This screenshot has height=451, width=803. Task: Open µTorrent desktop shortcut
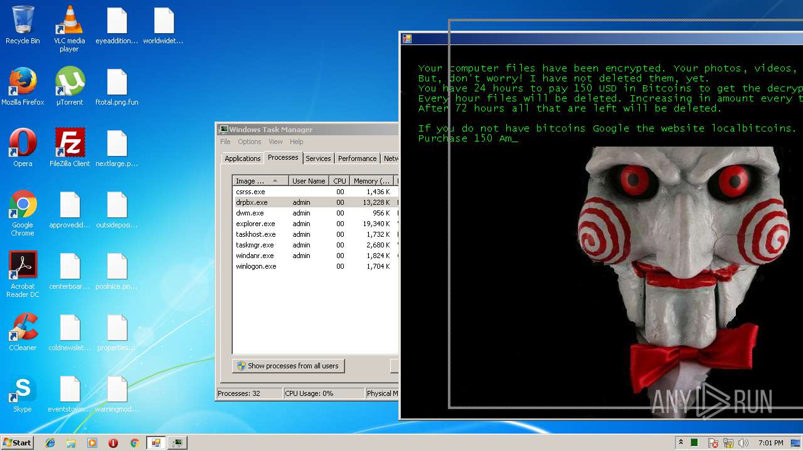69,86
